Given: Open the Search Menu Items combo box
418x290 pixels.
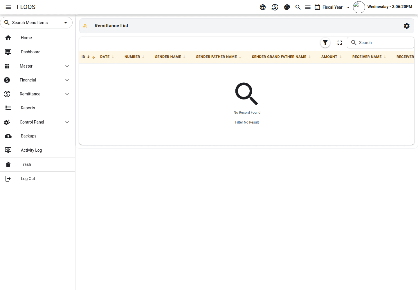Looking at the screenshot, I should coord(36,23).
